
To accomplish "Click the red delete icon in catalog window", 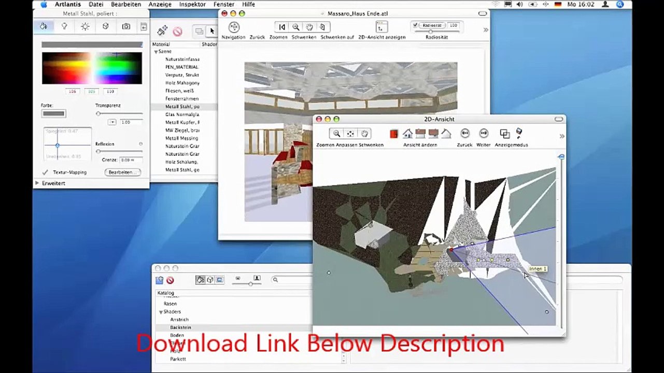I will 170,280.
